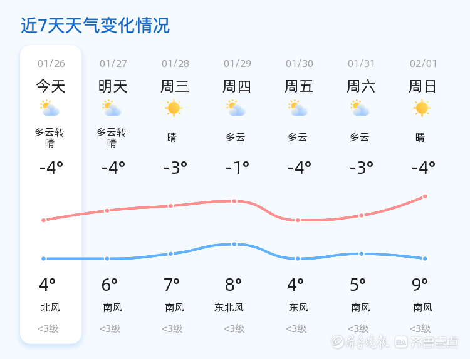Select the 明天 day label
Image resolution: width=470 pixels, height=359 pixels.
coord(113,86)
